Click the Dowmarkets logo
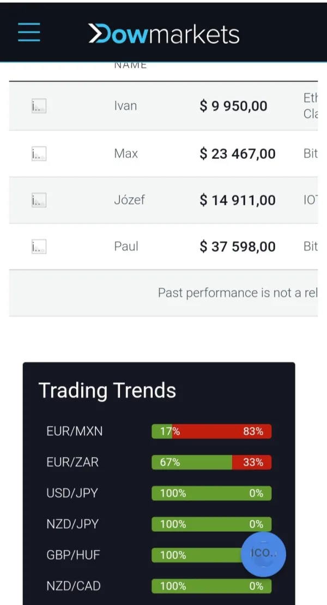 pyautogui.click(x=164, y=34)
